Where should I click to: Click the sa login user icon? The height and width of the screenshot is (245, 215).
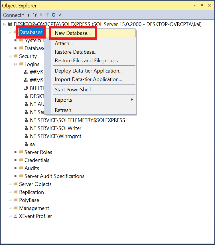click(26, 144)
